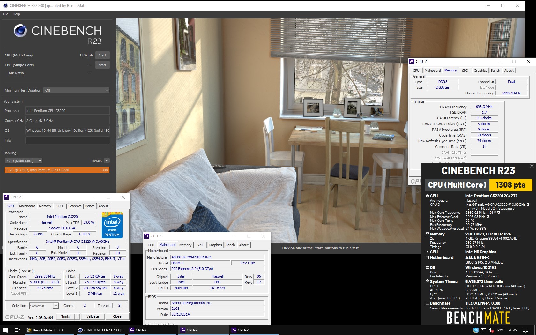
Task: Click the Southbridge H81 value in CPU-Z
Action: [218, 282]
